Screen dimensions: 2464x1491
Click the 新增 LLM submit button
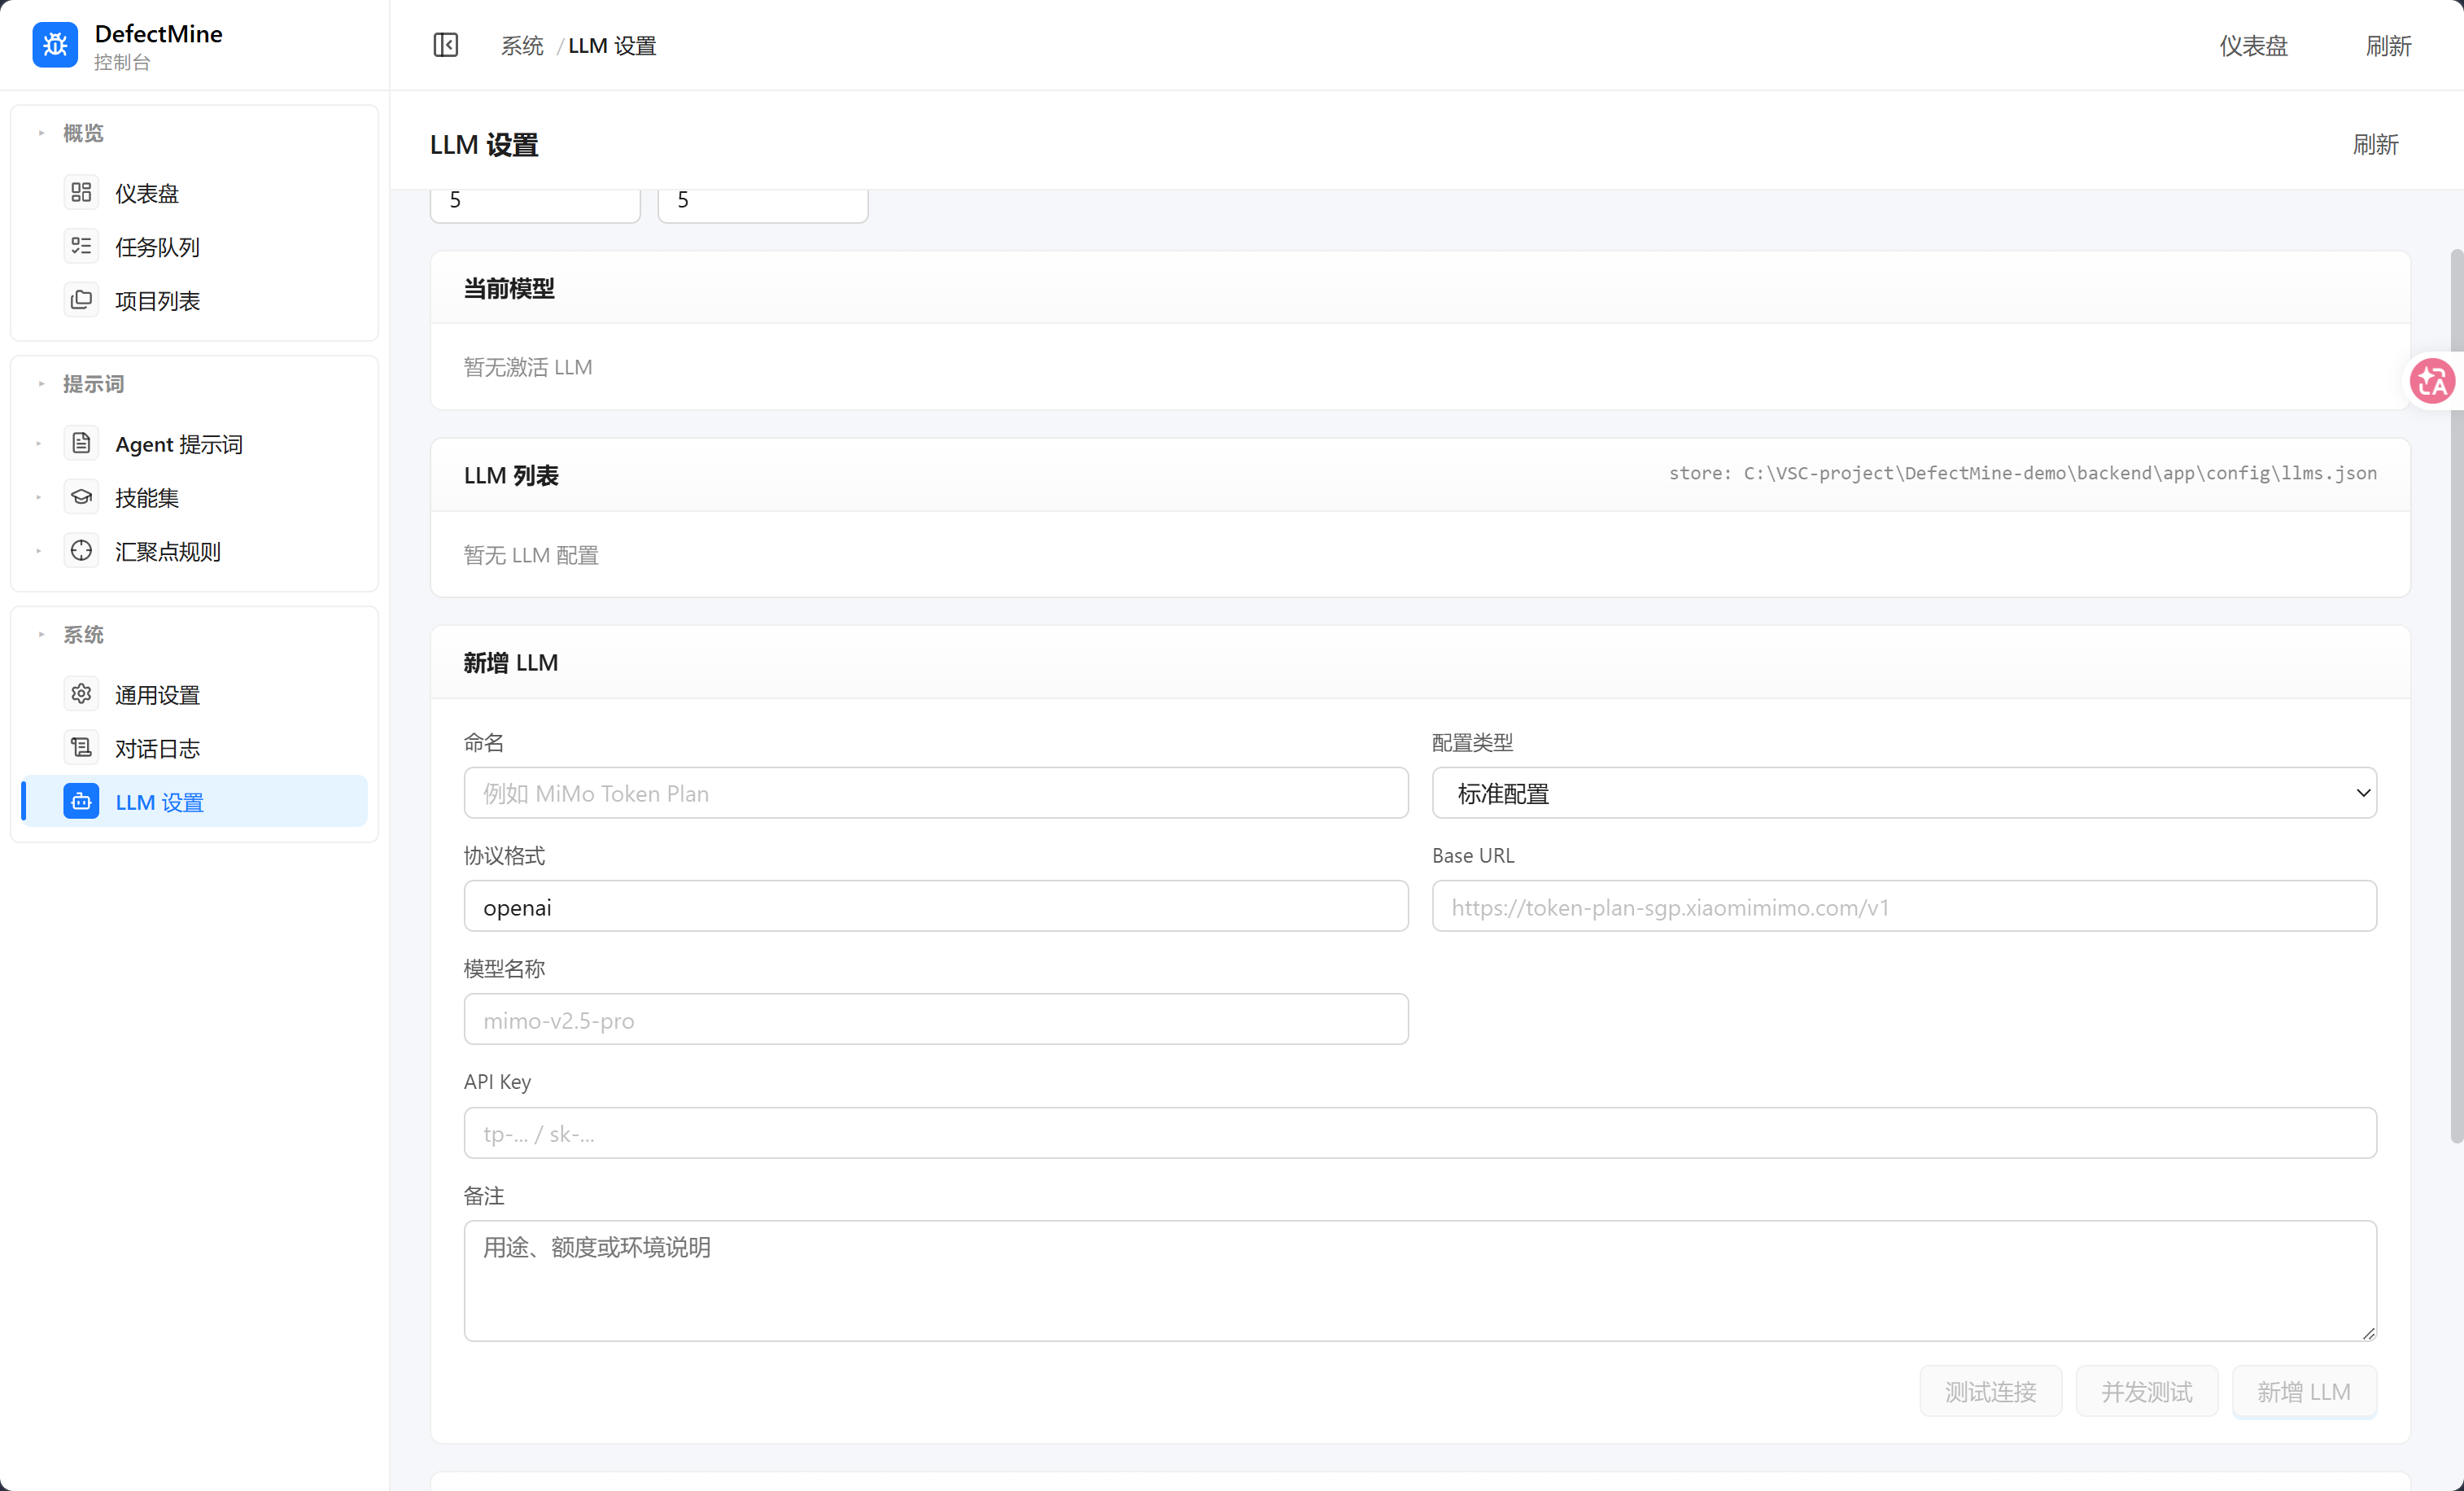click(x=2304, y=1391)
